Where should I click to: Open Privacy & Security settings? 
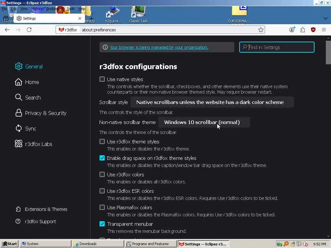(x=40, y=113)
